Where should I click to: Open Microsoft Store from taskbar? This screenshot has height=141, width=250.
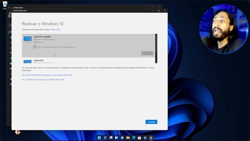139,137
